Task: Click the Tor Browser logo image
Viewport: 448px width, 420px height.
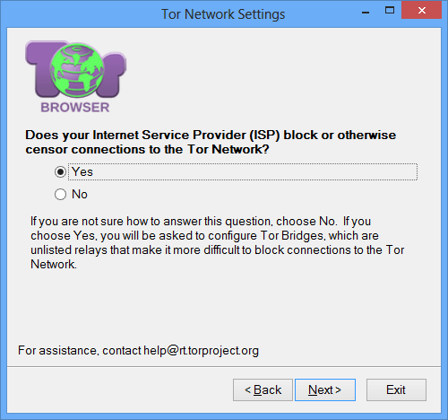Action: click(x=75, y=77)
